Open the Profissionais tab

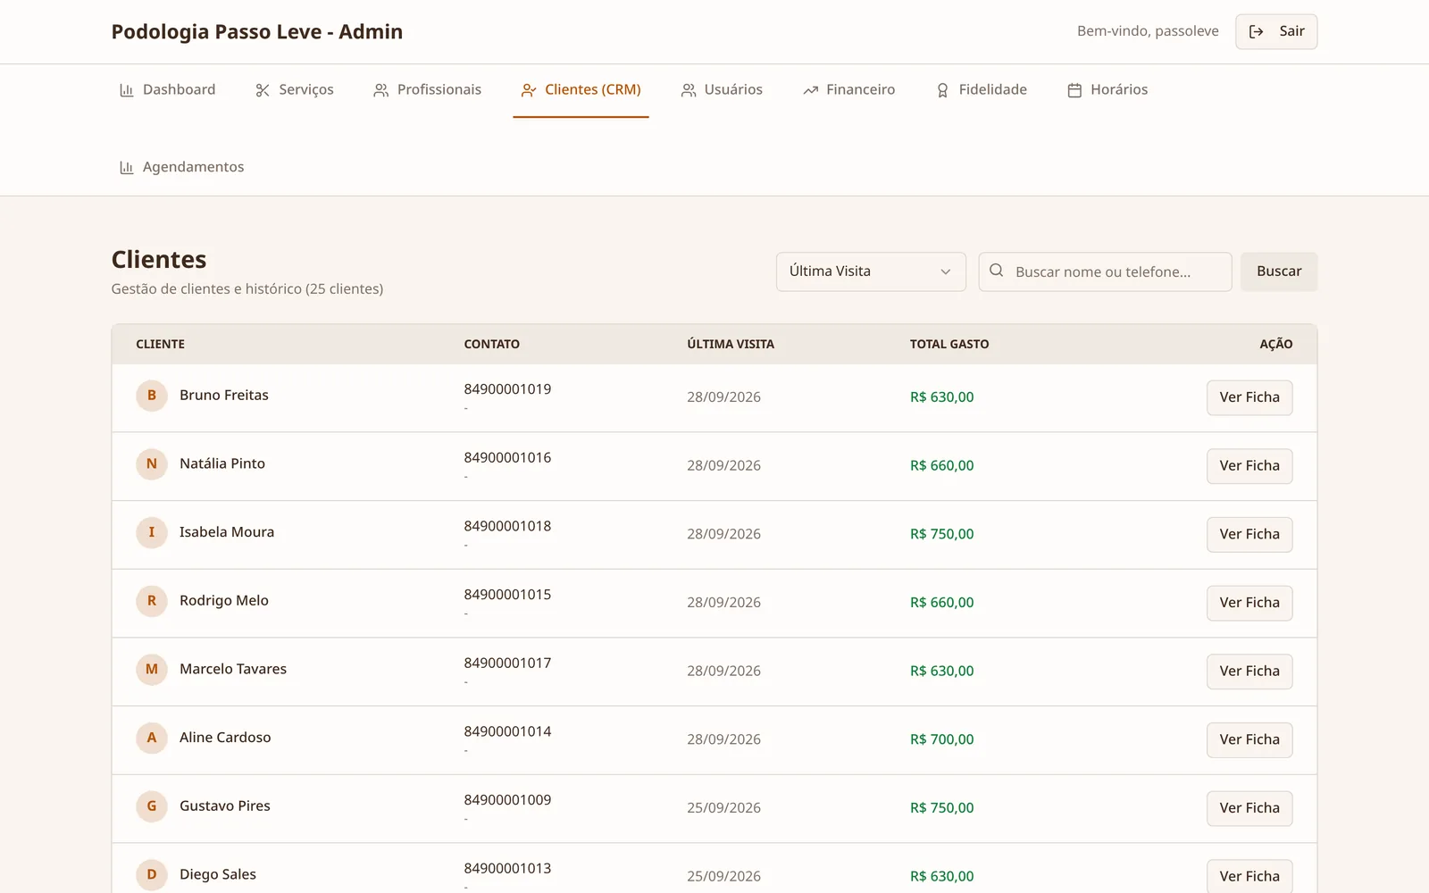coord(428,90)
